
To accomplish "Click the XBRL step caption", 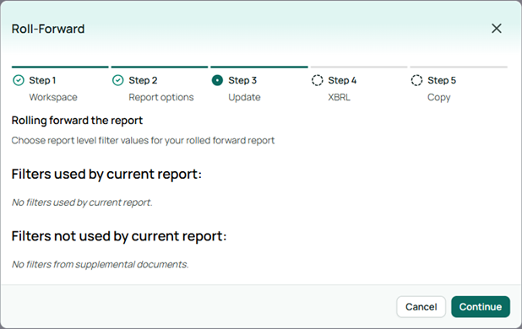I will pos(339,97).
